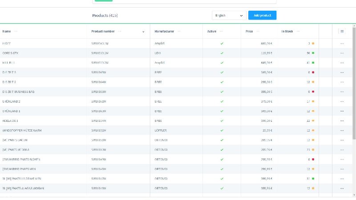Open actions menu for product SW10147M
Image resolution: width=356 pixels, height=200 pixels.
click(342, 179)
